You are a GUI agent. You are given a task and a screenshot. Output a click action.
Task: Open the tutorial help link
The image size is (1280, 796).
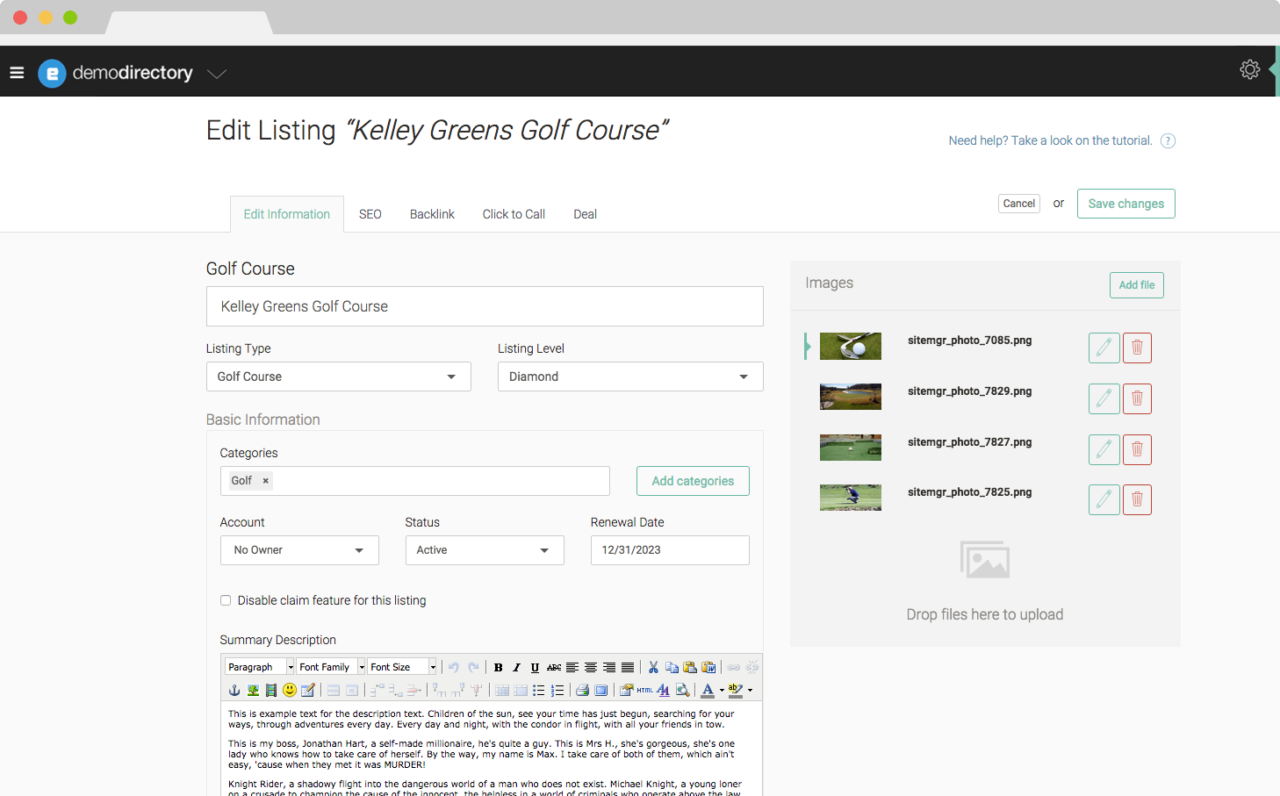1050,140
